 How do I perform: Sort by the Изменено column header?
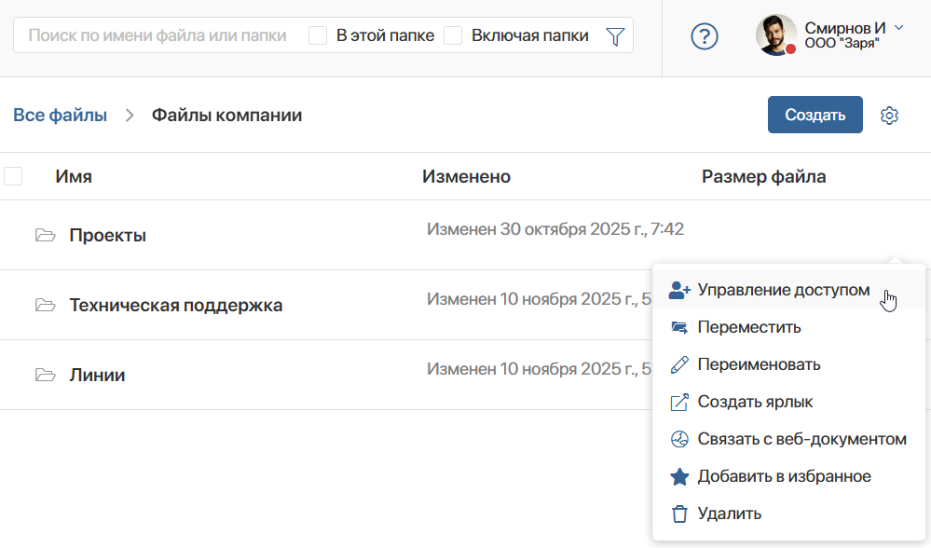click(x=466, y=176)
